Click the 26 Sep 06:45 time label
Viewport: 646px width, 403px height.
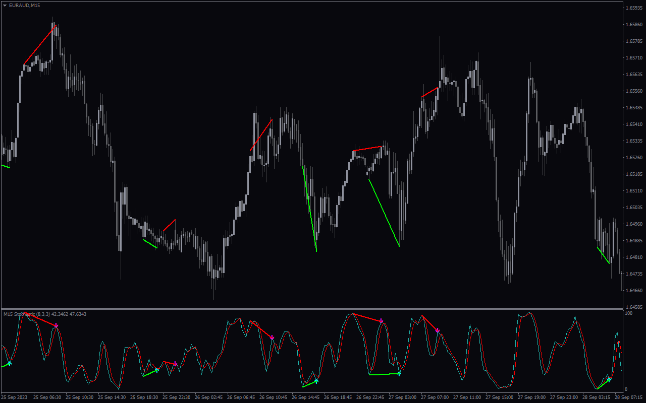coord(241,397)
